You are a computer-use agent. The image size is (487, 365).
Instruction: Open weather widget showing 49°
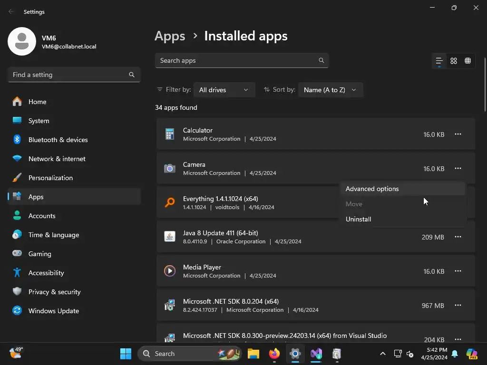[x=16, y=353]
